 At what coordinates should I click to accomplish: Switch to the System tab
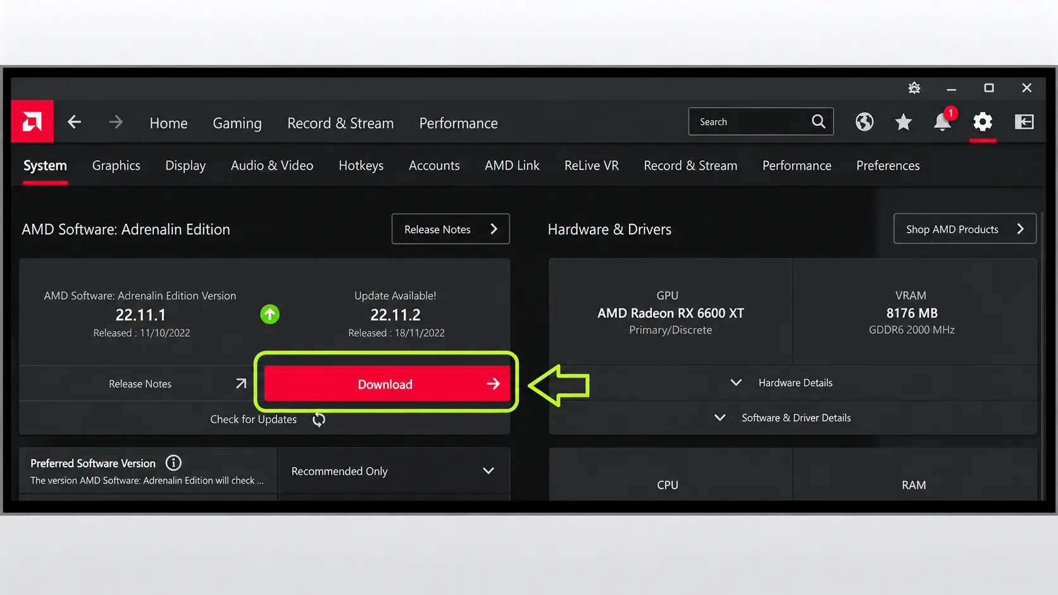[45, 166]
